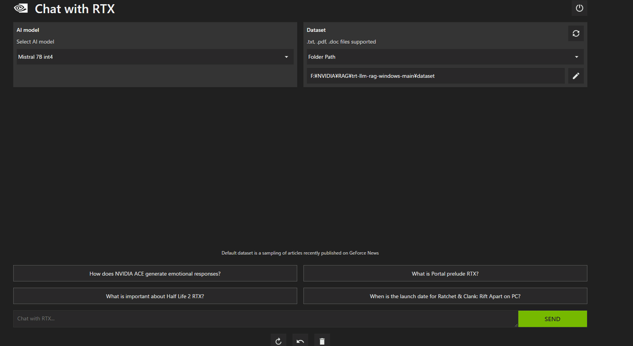Click the undo last message icon

(x=300, y=341)
